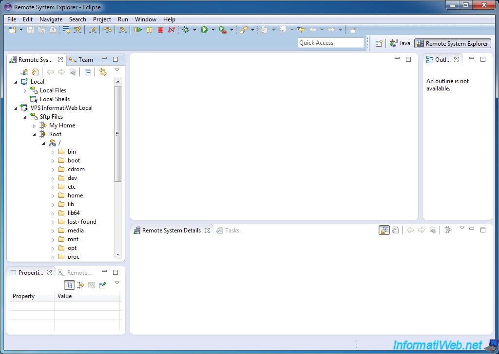
Task: Collapse the VPS InformatiWeb Local connection
Action: (x=16, y=108)
